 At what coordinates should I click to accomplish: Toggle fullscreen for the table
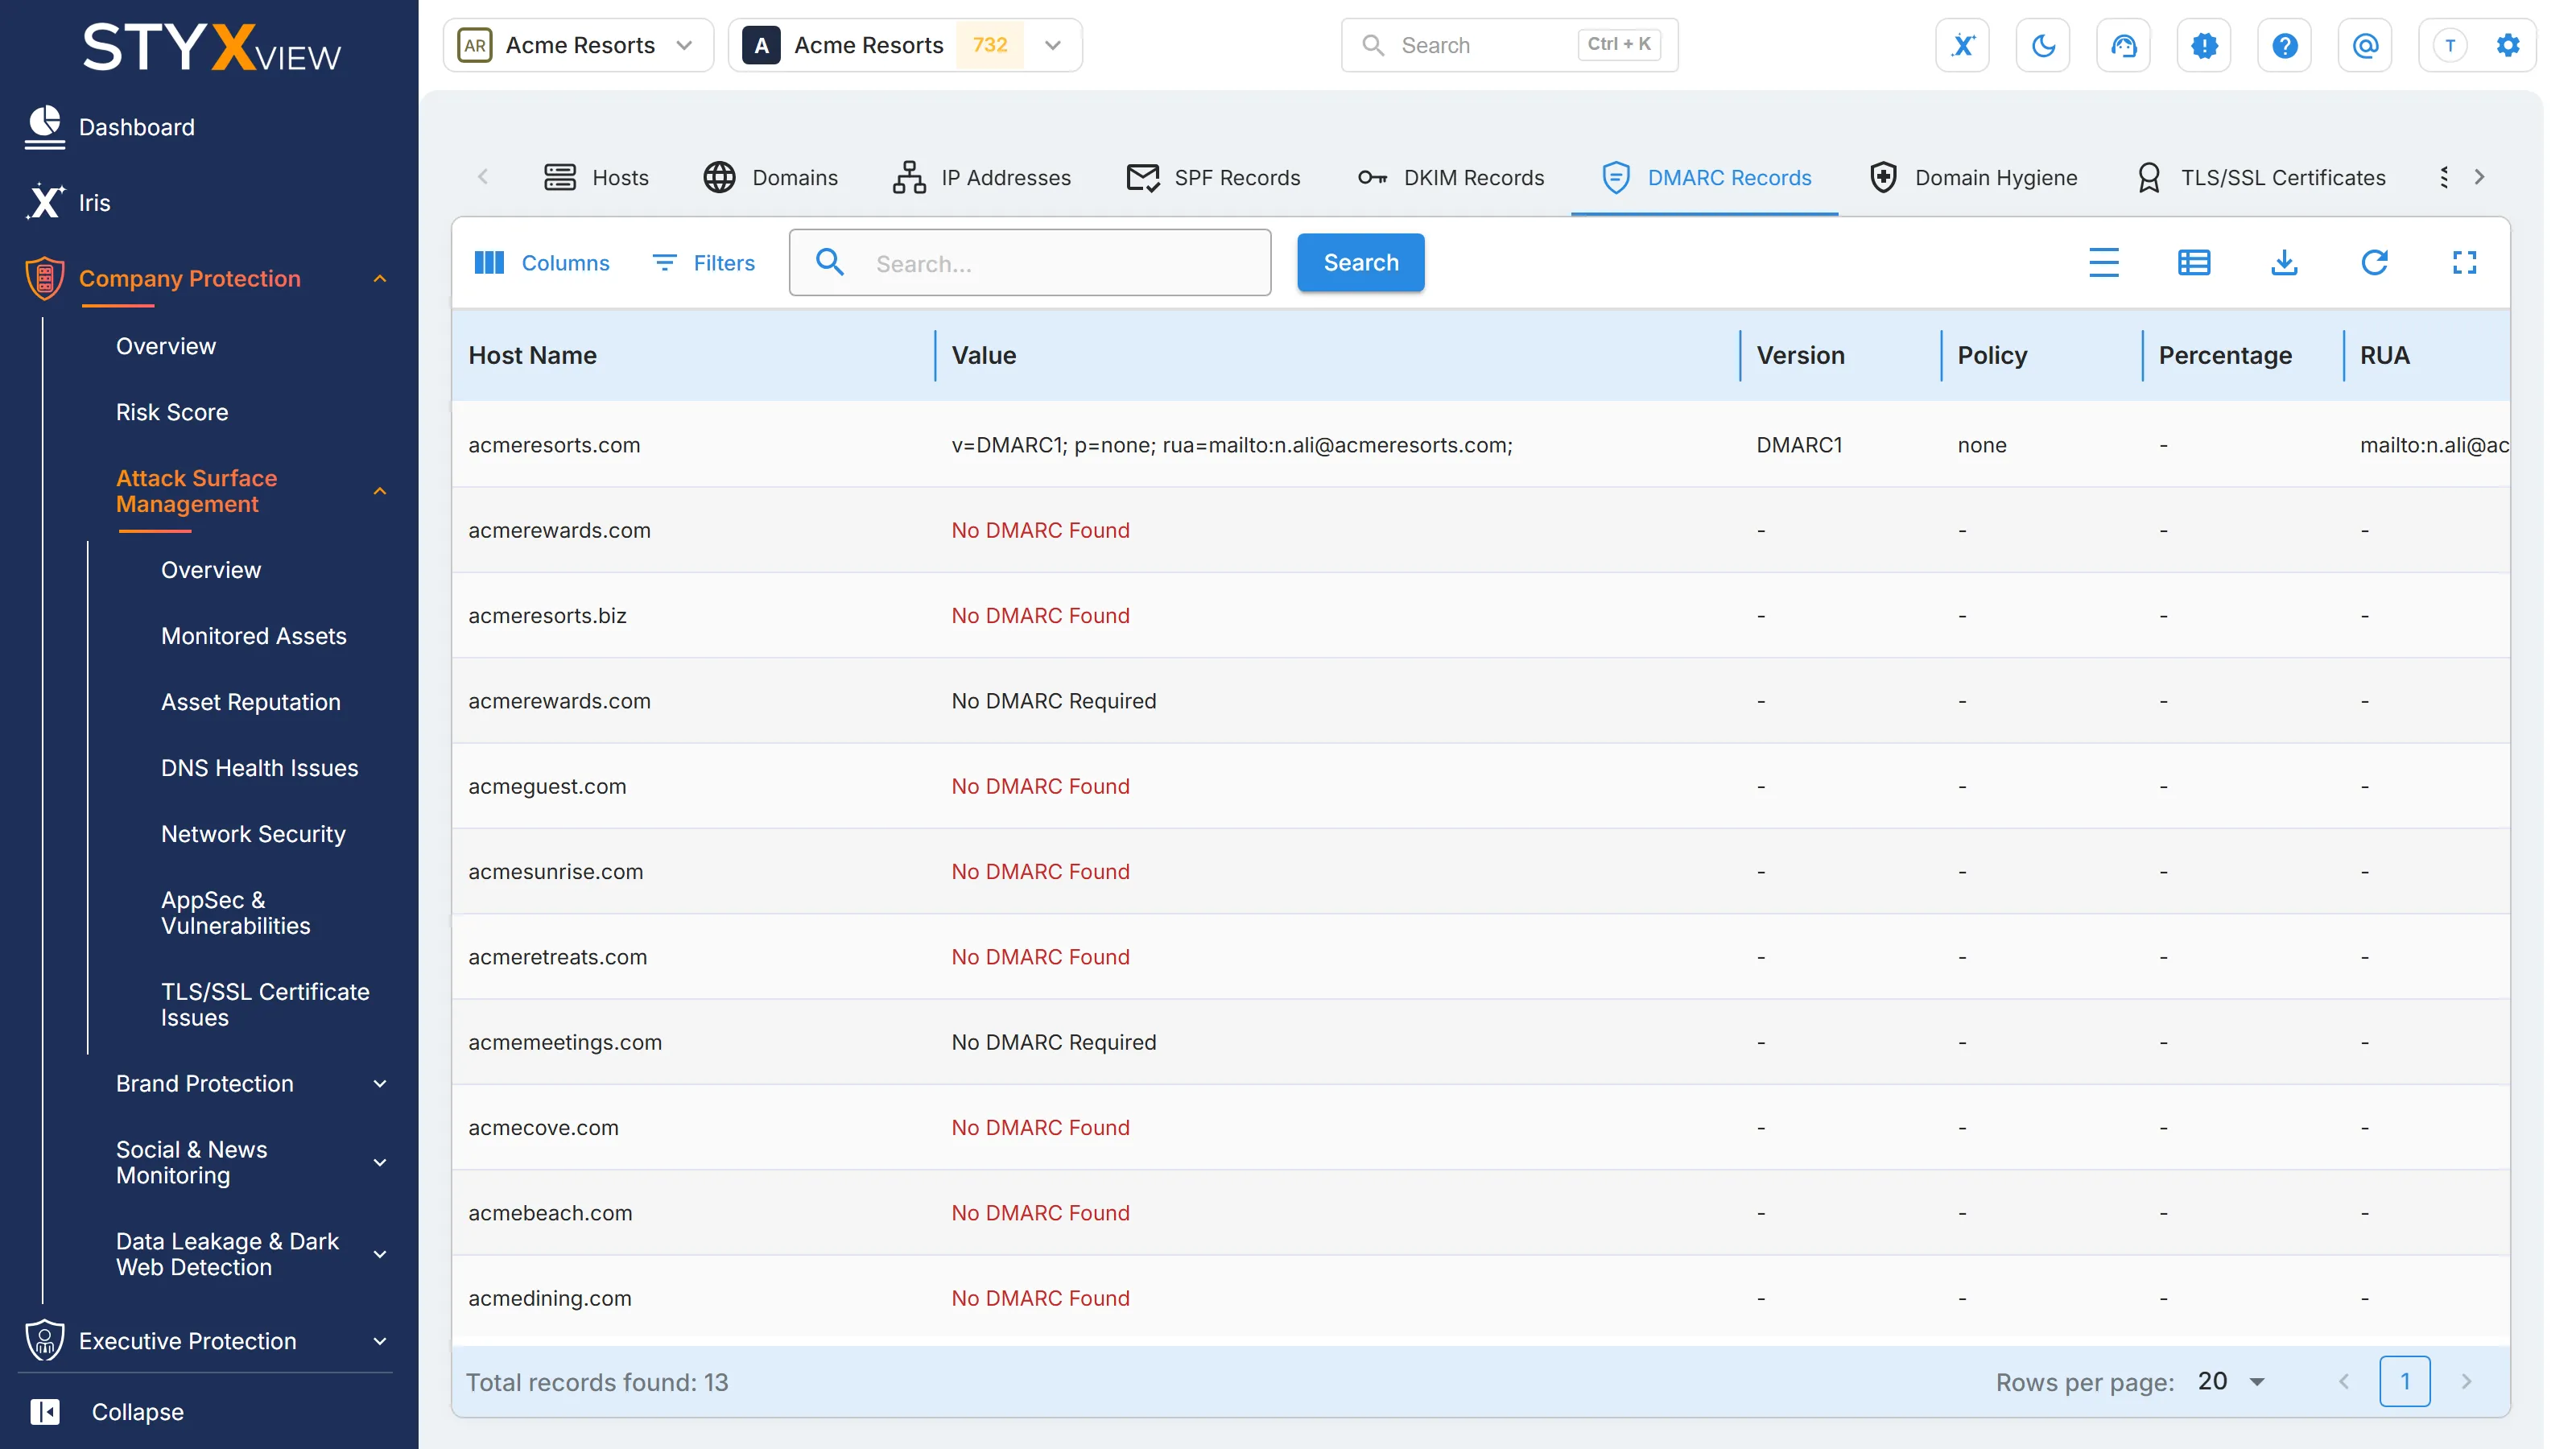coord(2464,263)
